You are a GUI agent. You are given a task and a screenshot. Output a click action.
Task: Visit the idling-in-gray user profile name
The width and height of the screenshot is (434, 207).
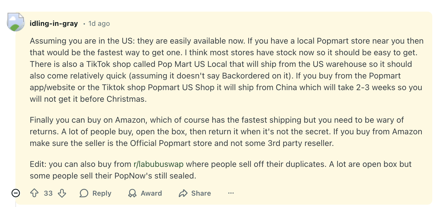[54, 24]
